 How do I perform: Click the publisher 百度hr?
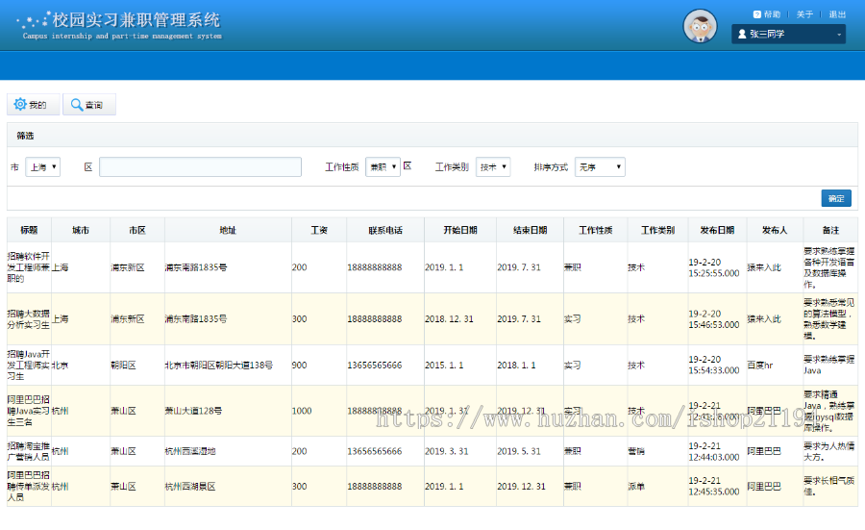pyautogui.click(x=760, y=365)
